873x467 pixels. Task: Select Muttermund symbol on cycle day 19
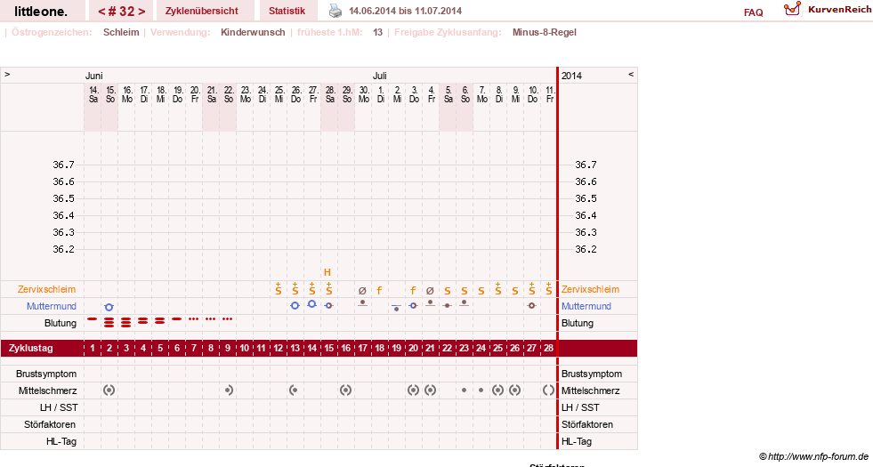[x=396, y=308]
